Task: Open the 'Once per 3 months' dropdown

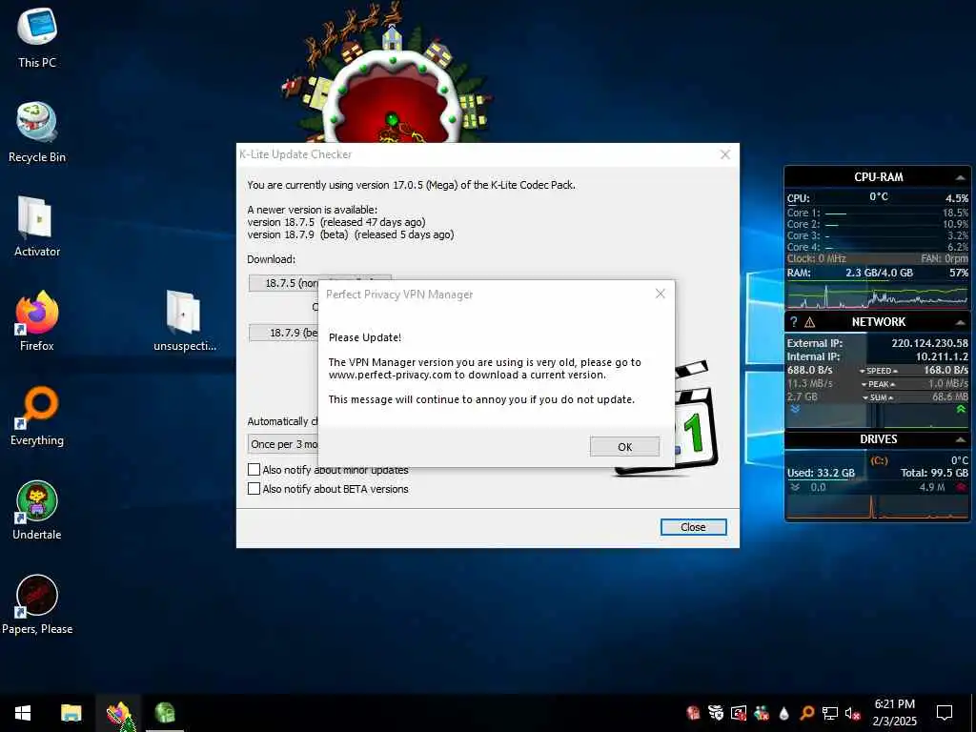Action: (283, 444)
